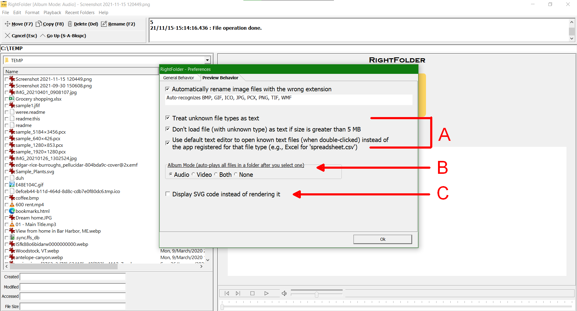This screenshot has height=311, width=577.
Task: Click the Delete (Del) toolbar button
Action: click(83, 24)
